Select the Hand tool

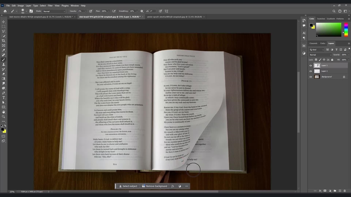(4, 112)
